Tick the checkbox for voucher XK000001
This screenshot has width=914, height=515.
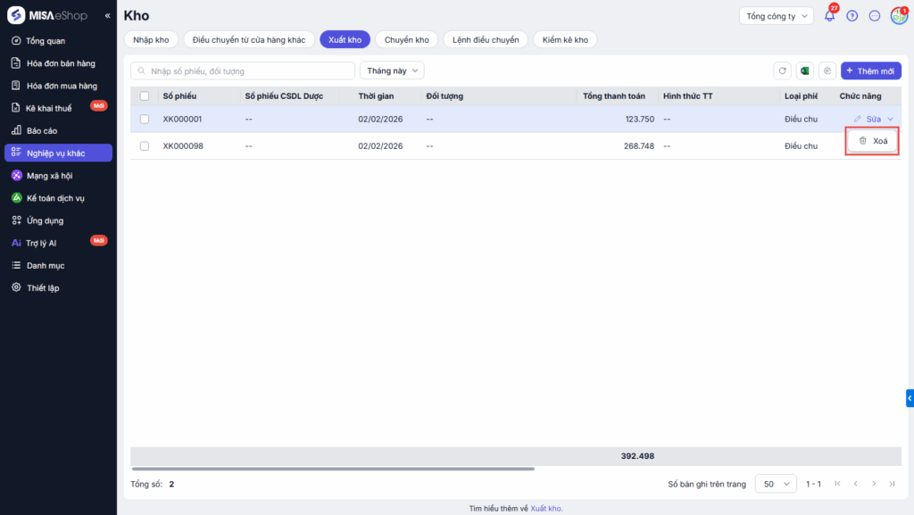(145, 119)
